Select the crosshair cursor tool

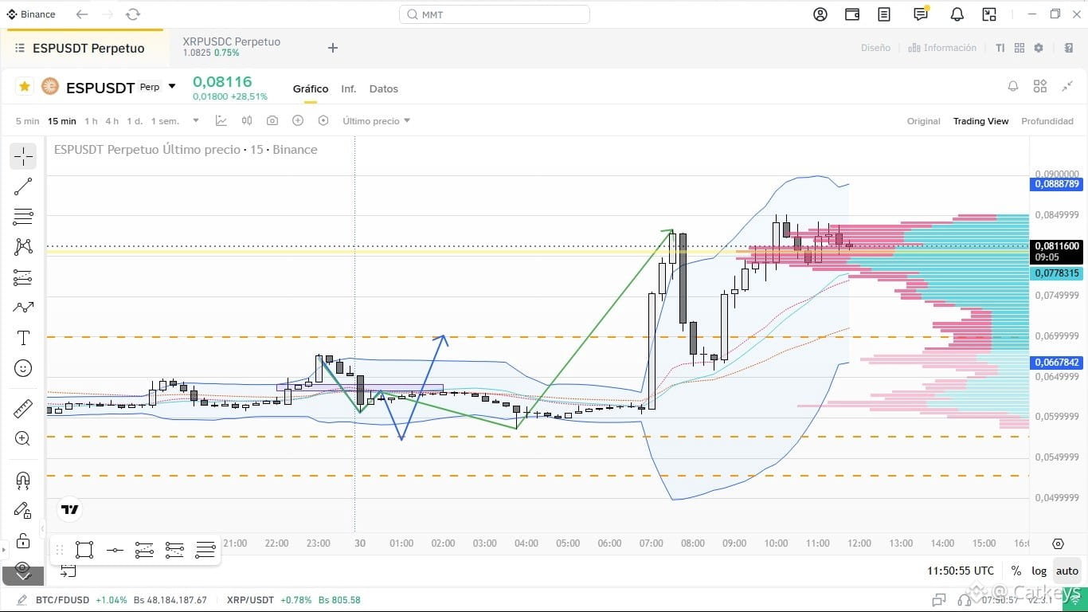(x=23, y=156)
